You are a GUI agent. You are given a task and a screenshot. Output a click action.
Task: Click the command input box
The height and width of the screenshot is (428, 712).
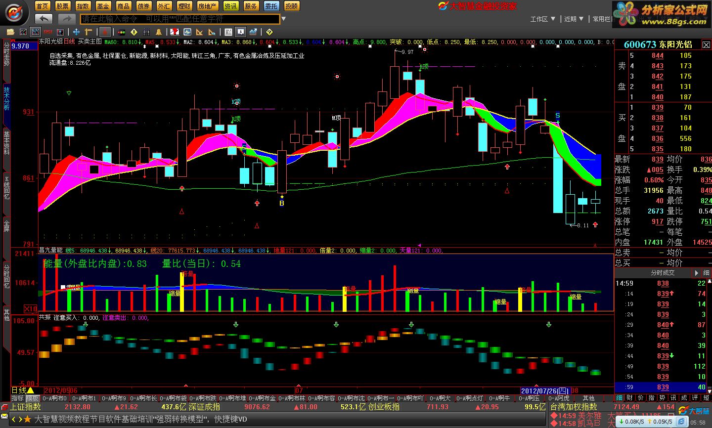pos(179,19)
